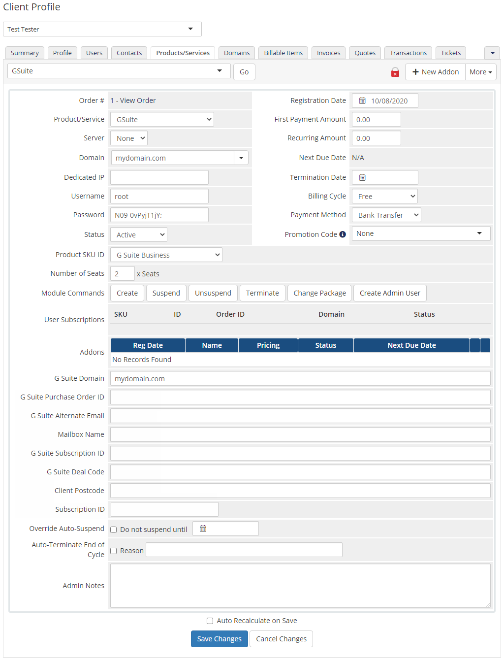
Task: Click the plus icon on New Addon
Action: click(415, 72)
